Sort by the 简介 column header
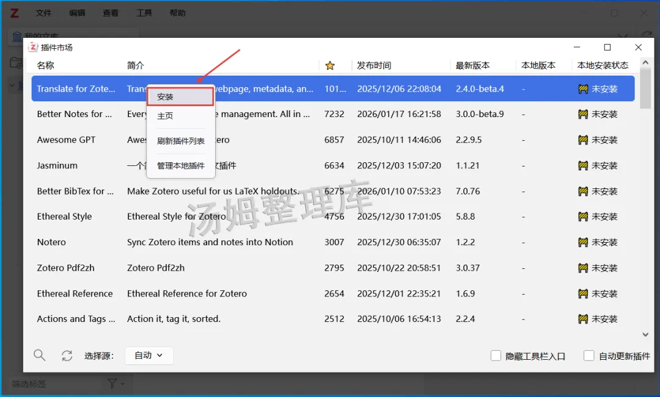Image resolution: width=660 pixels, height=397 pixels. pyautogui.click(x=136, y=65)
